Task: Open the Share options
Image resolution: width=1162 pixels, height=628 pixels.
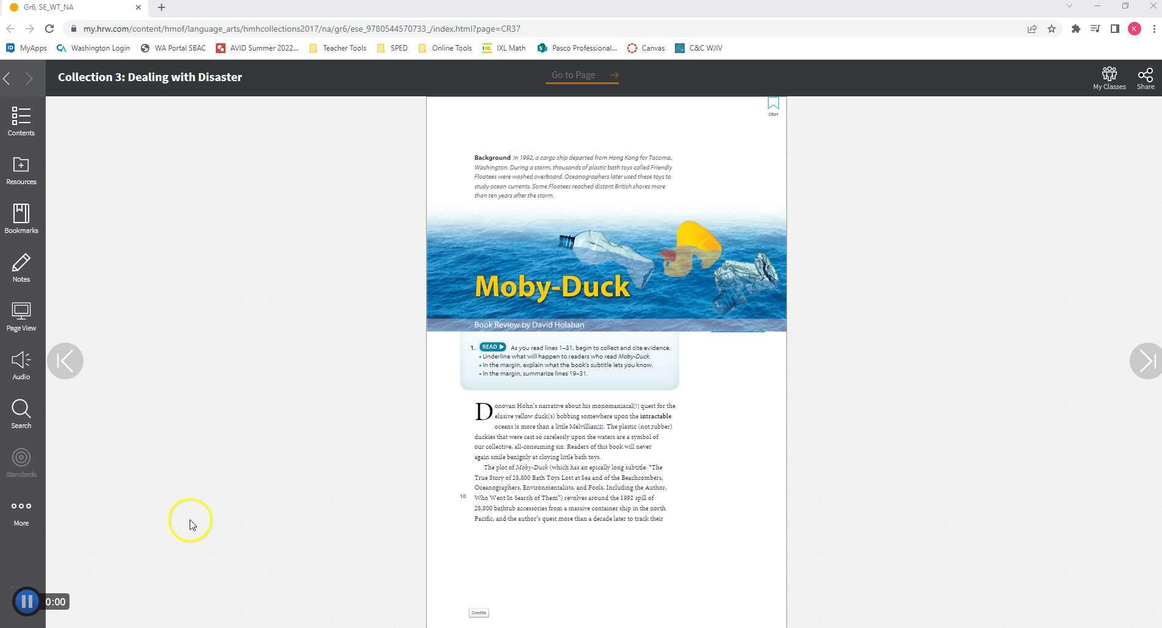Action: (x=1145, y=77)
